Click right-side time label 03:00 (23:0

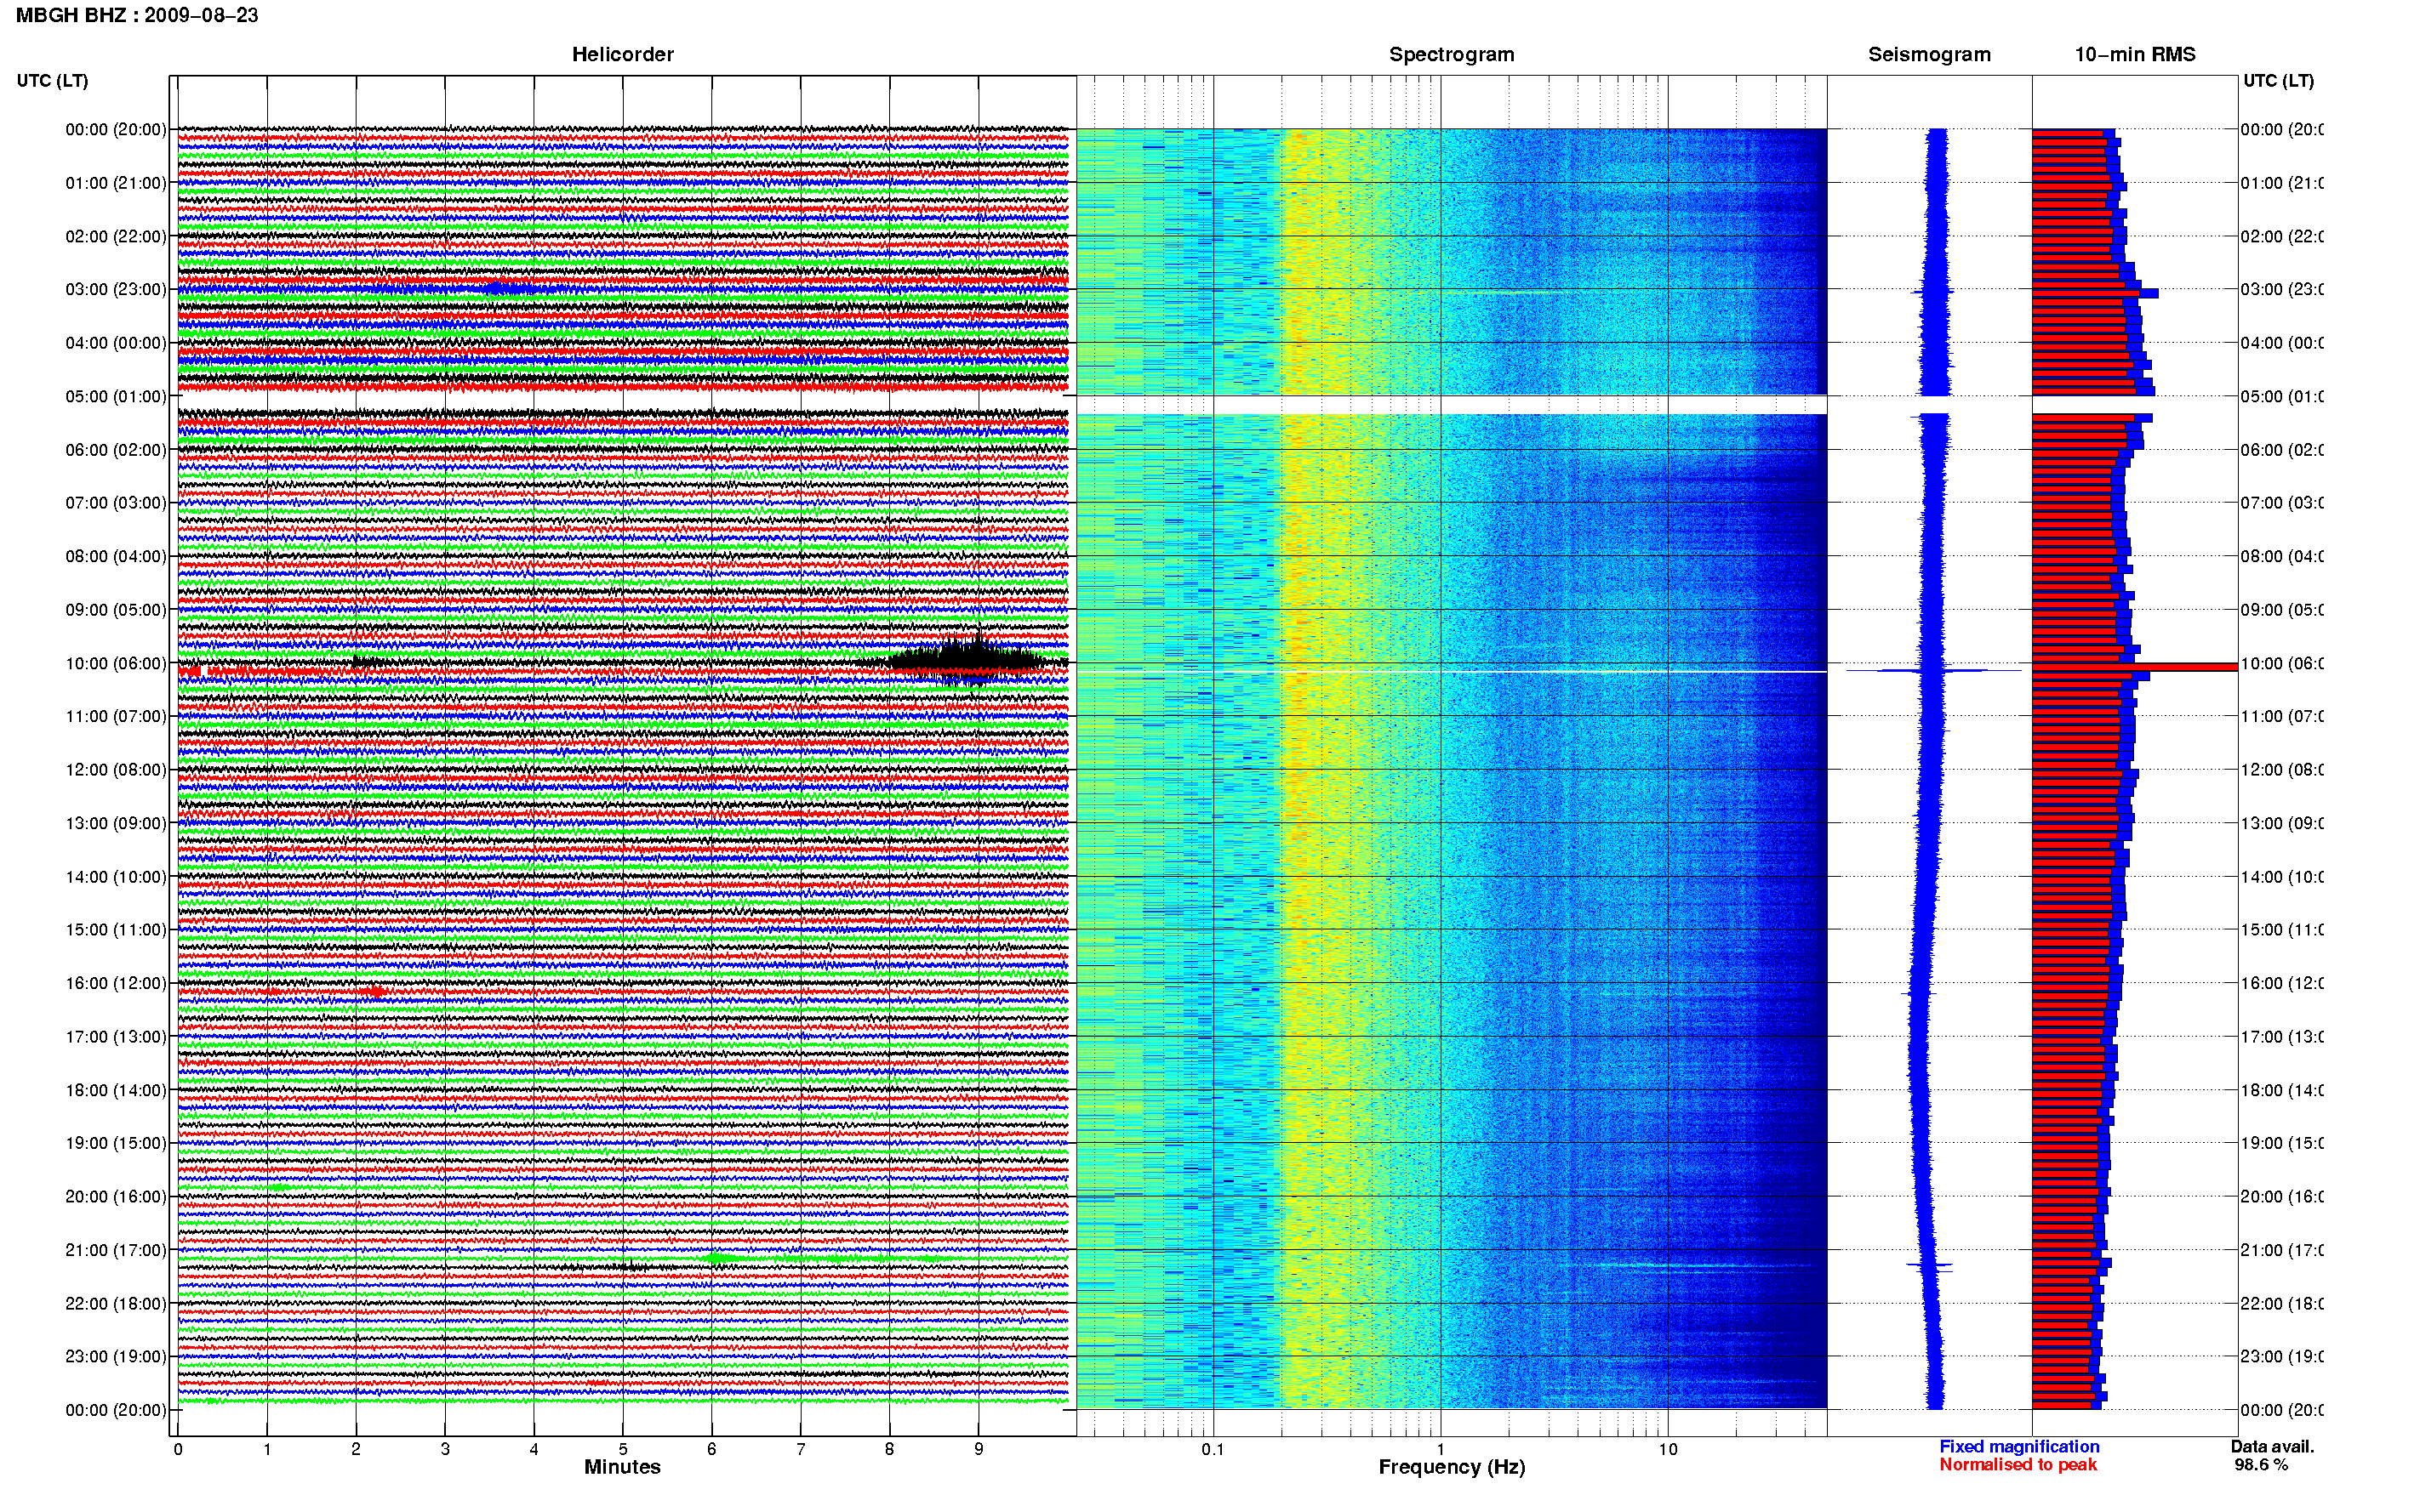(x=2282, y=289)
